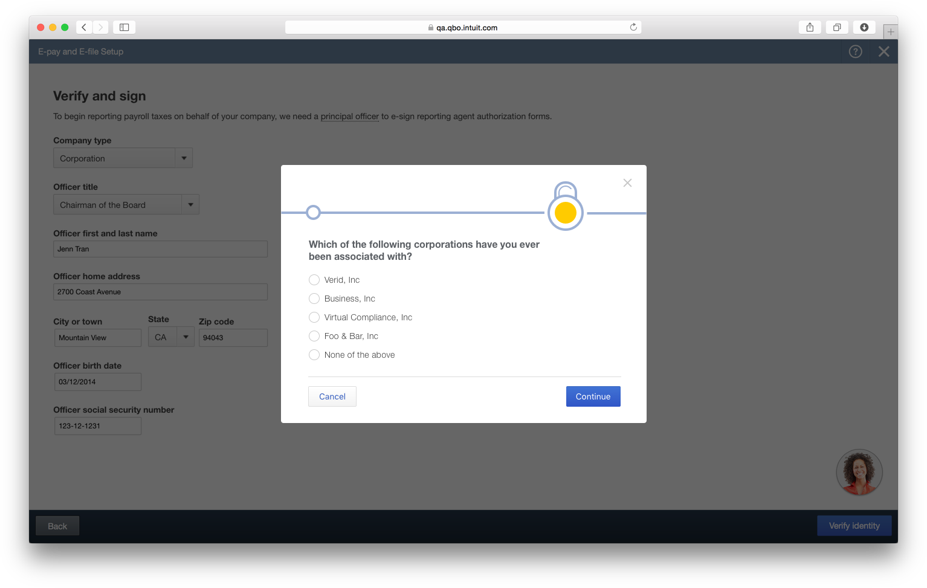Image resolution: width=927 pixels, height=588 pixels.
Task: Go back using Safari's back arrow
Action: [x=84, y=27]
